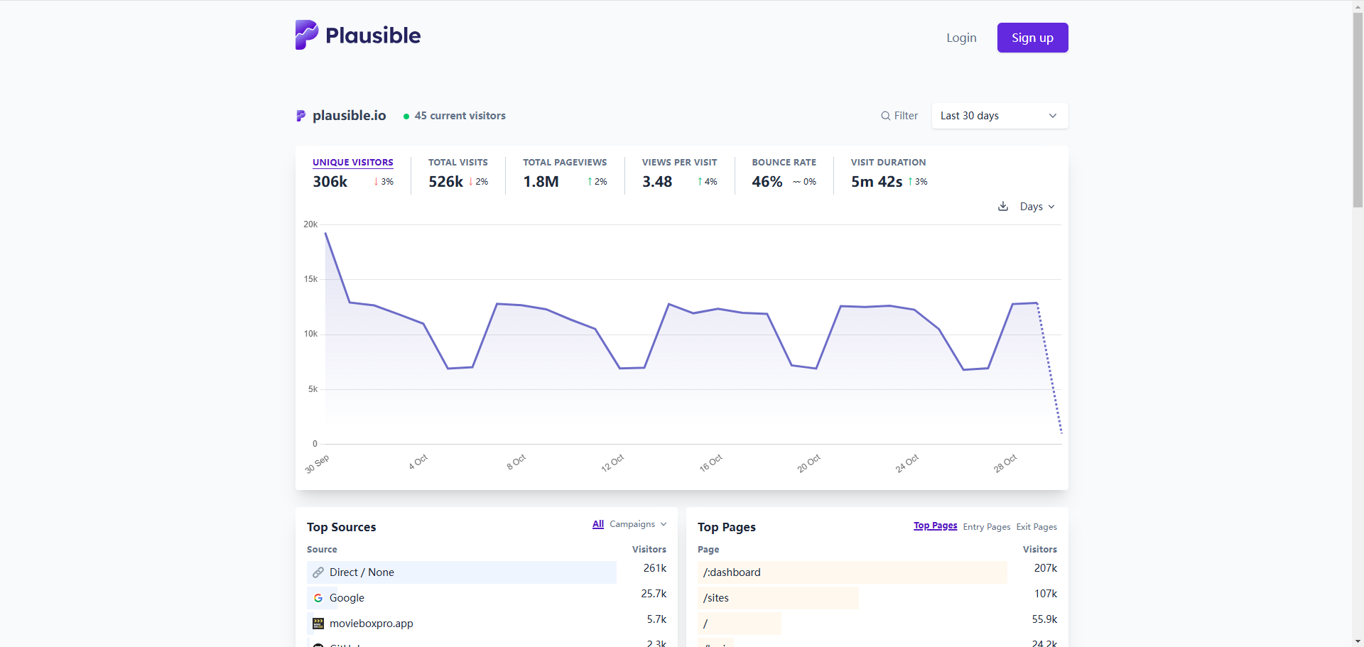1364x647 pixels.
Task: Click the Plausible logo icon
Action: (307, 35)
